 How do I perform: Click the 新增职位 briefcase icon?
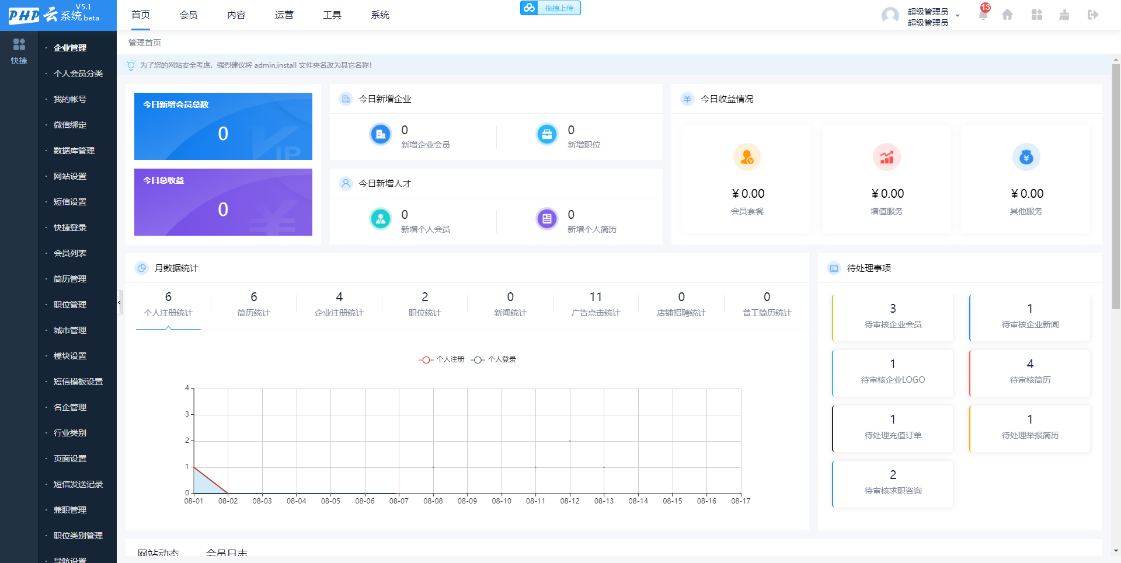click(x=547, y=135)
